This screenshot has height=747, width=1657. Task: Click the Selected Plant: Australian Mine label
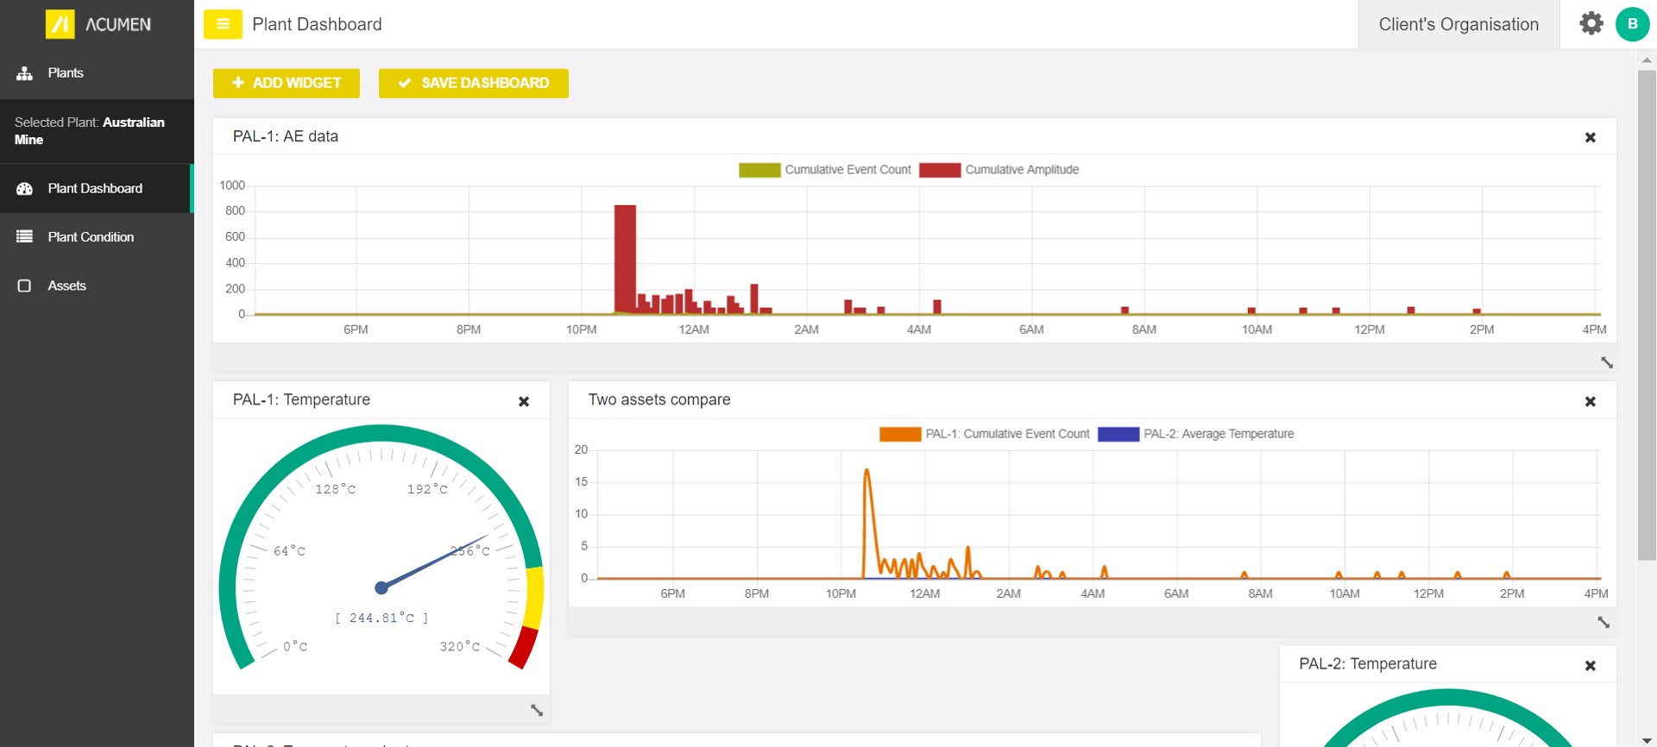click(x=90, y=131)
